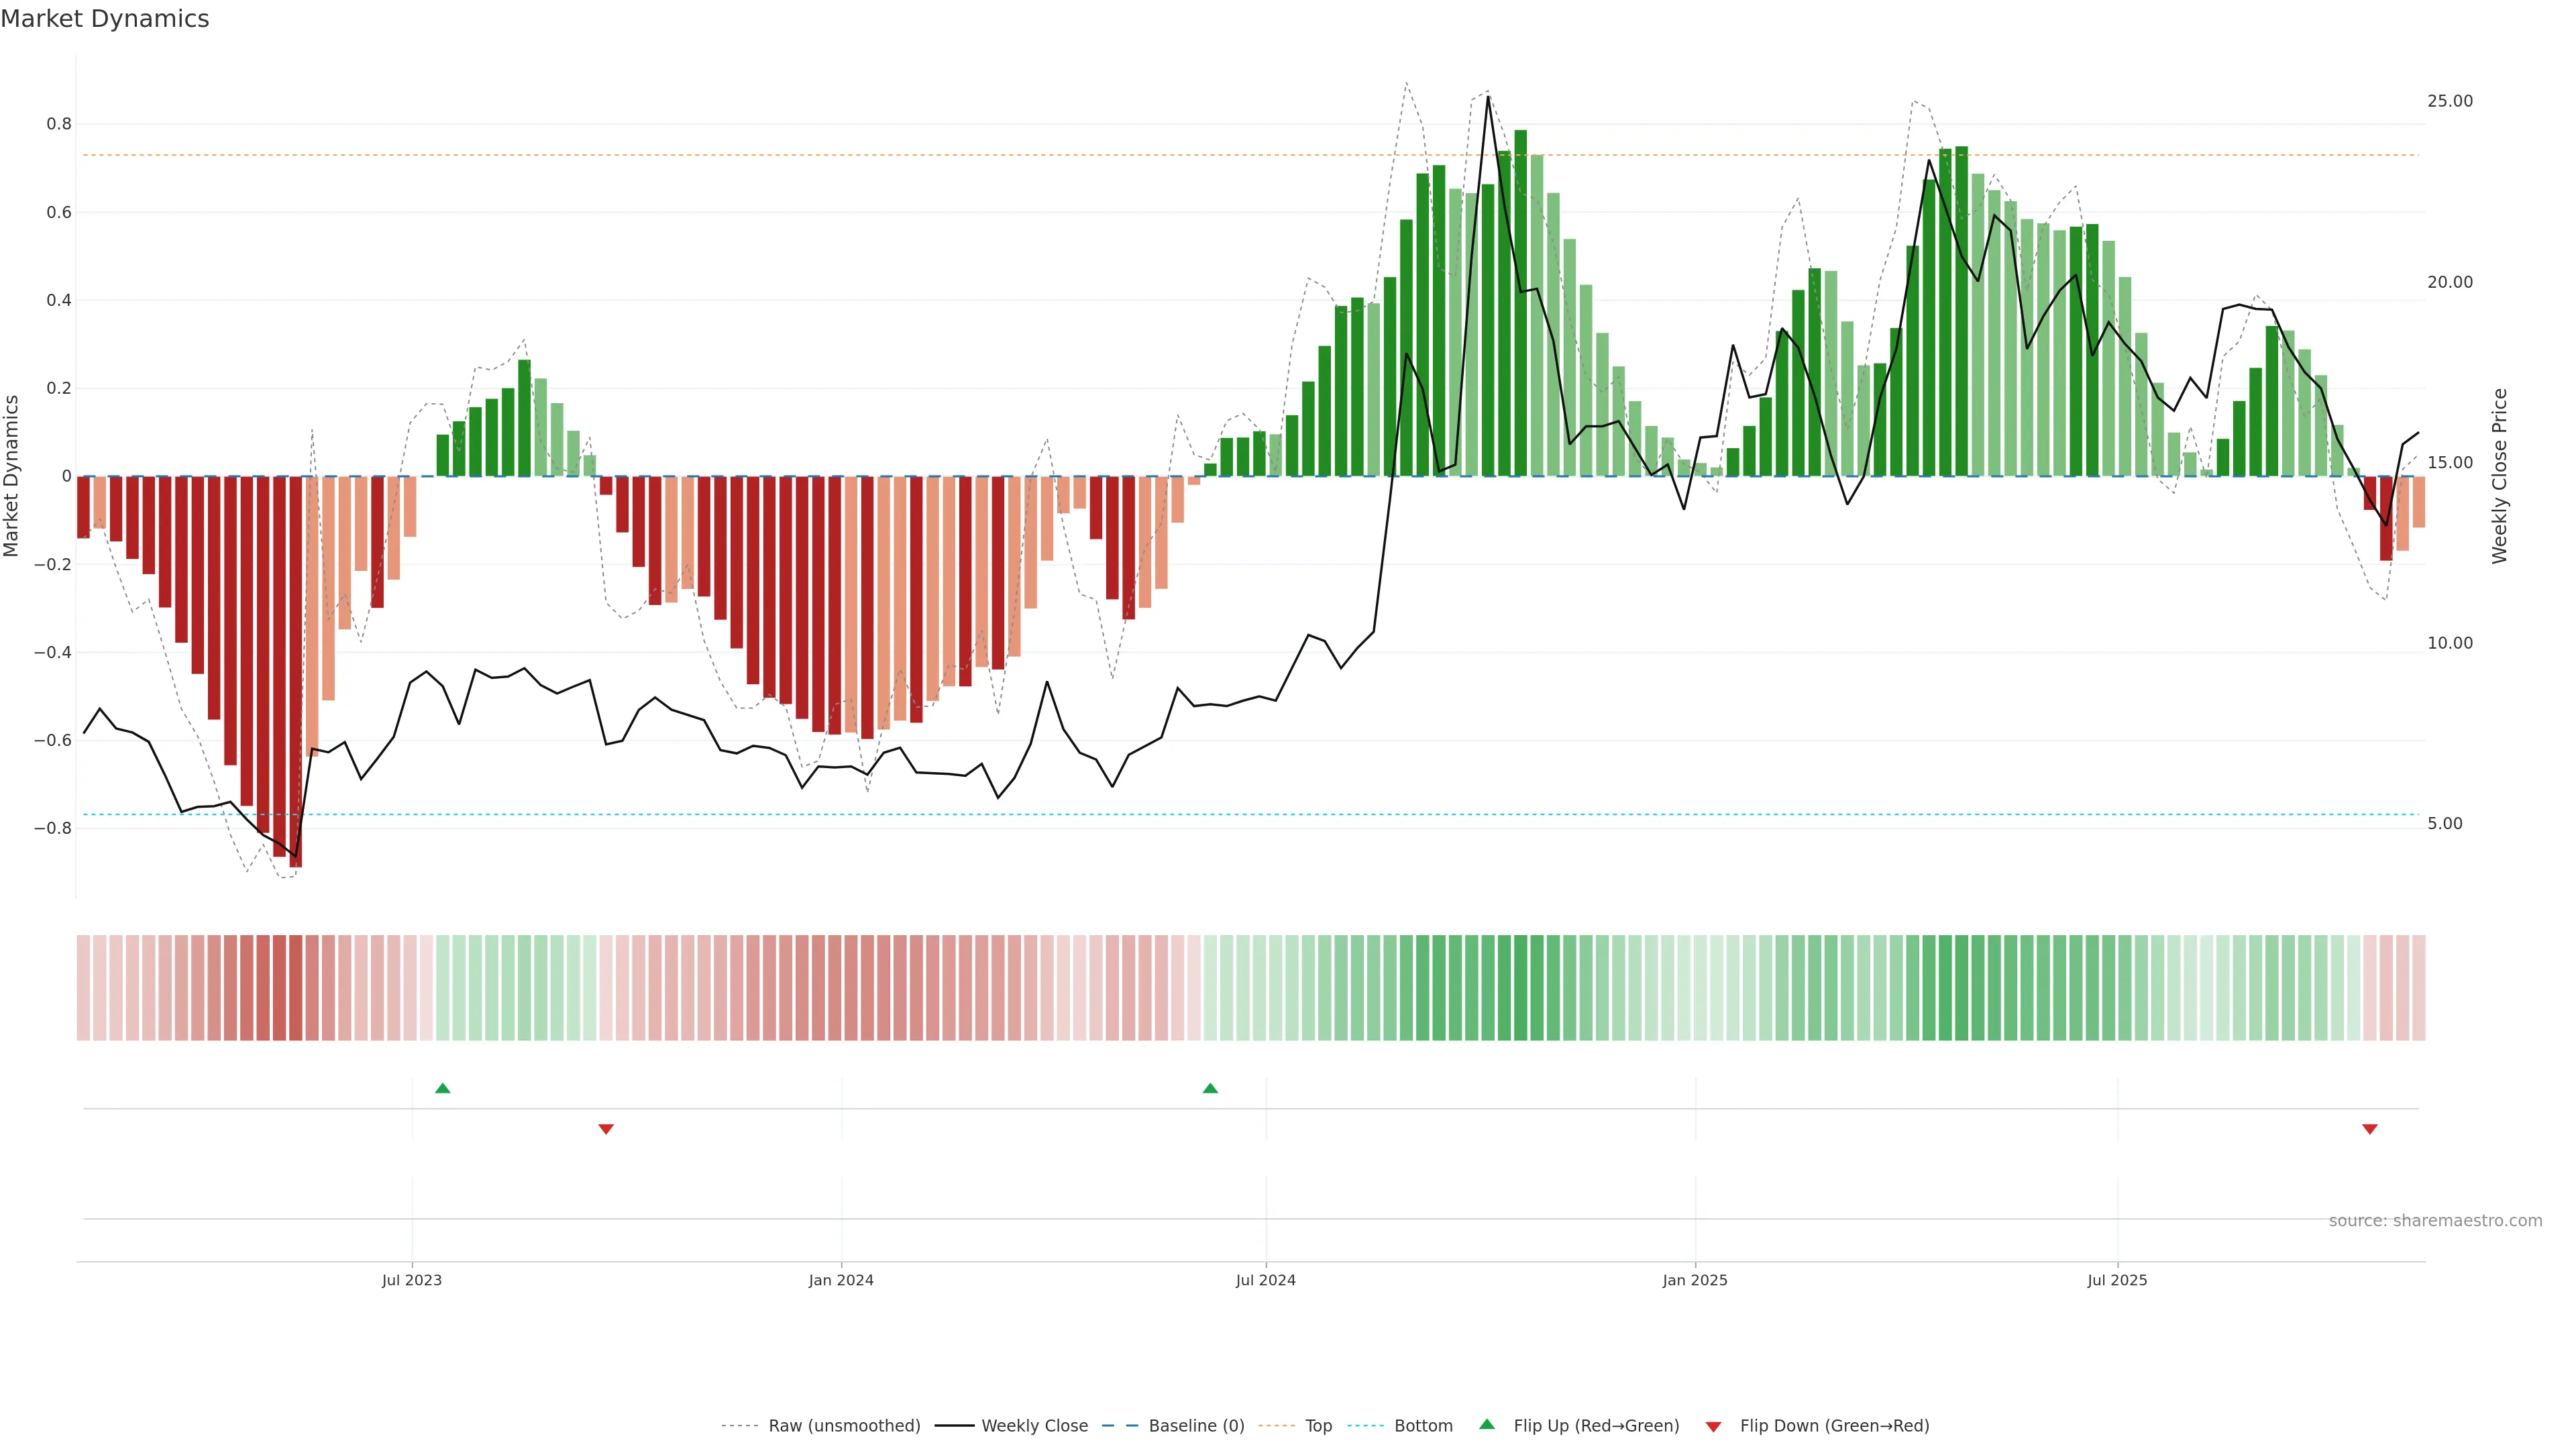Click the Jan 2024 axis label
Image resolution: width=2576 pixels, height=1449 pixels.
841,1280
